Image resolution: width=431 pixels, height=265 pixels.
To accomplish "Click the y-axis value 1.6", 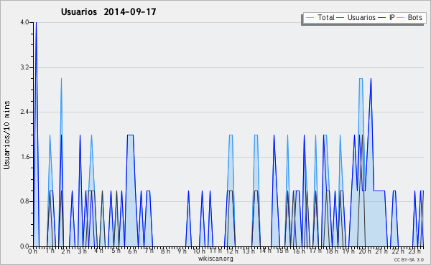I will click(x=24, y=157).
